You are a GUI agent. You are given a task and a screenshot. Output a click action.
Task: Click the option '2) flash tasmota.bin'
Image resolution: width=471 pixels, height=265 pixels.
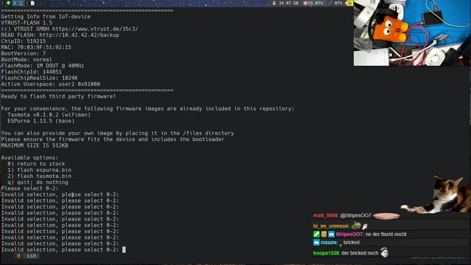click(x=39, y=176)
